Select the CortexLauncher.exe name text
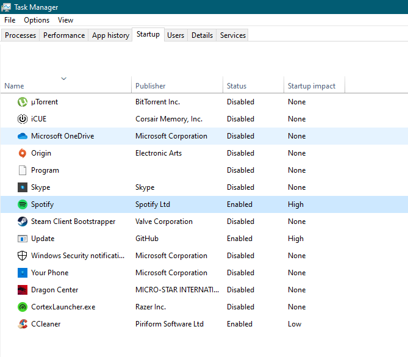Image resolution: width=408 pixels, height=357 pixels. (x=63, y=307)
